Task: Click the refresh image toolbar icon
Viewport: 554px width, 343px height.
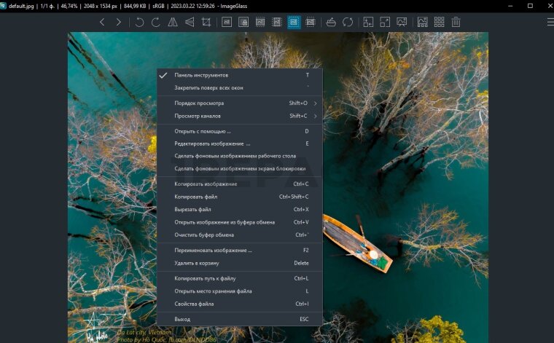Action: pyautogui.click(x=348, y=22)
